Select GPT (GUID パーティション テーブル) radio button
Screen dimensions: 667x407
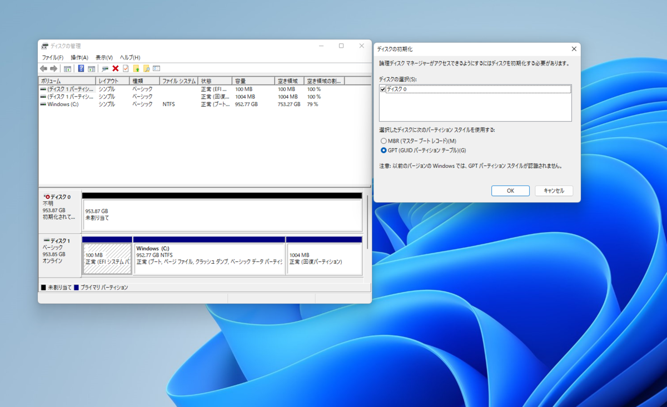point(384,150)
